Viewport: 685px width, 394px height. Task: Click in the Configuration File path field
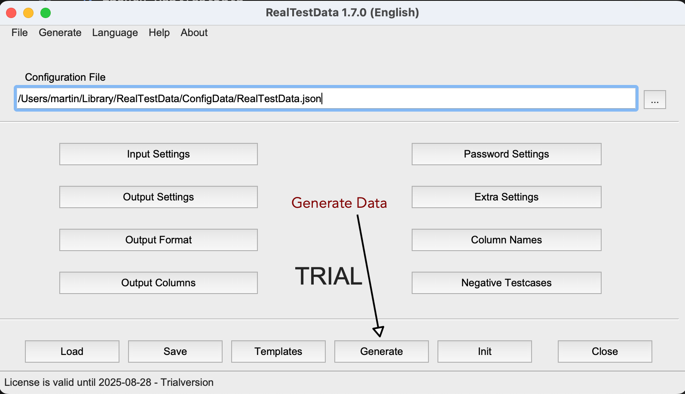click(326, 99)
